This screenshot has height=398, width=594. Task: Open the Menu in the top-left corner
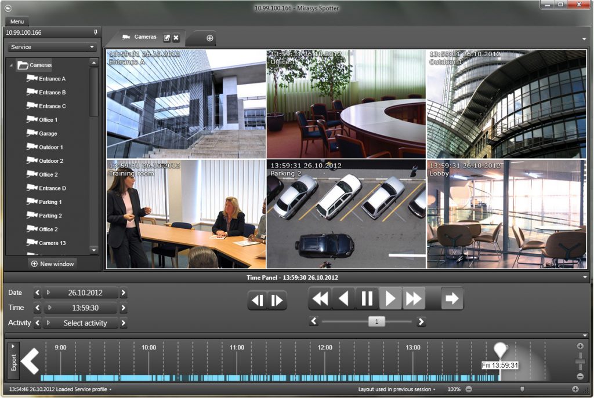coord(16,21)
